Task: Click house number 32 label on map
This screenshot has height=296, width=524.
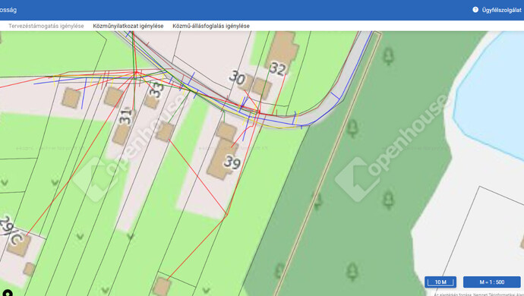Action: pyautogui.click(x=278, y=69)
